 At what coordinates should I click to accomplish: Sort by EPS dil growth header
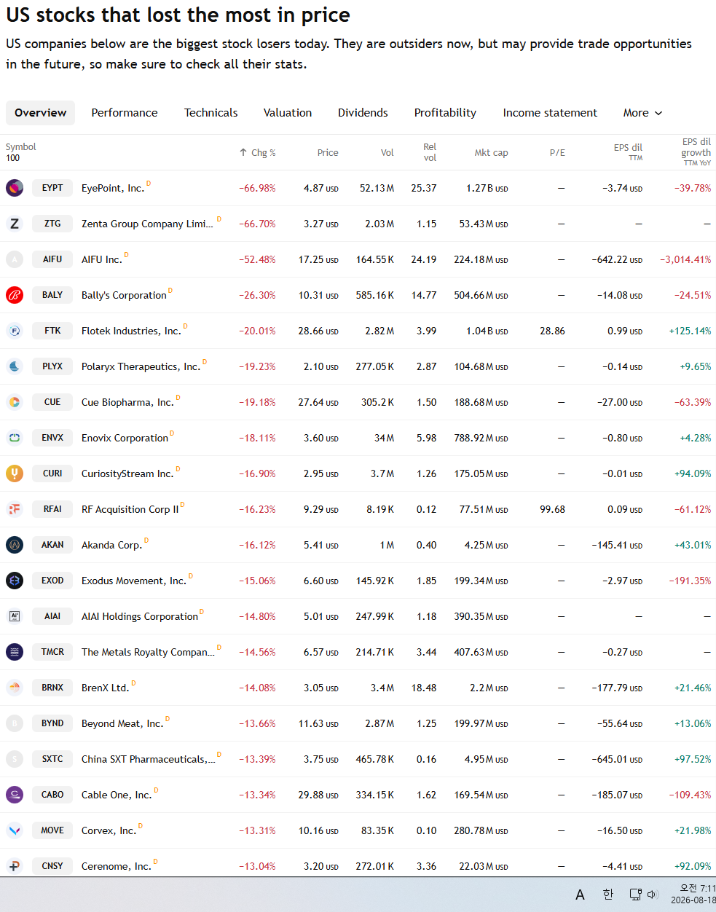(x=696, y=152)
